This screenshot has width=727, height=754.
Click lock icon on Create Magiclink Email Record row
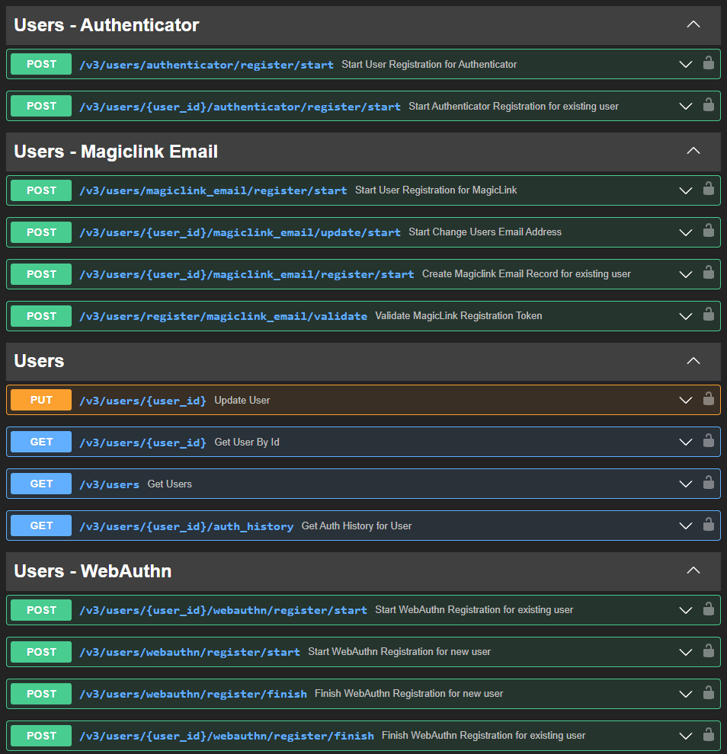[708, 273]
